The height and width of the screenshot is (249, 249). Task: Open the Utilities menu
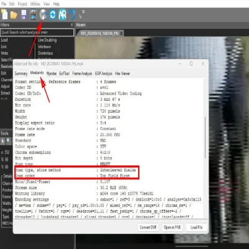tap(35, 4)
